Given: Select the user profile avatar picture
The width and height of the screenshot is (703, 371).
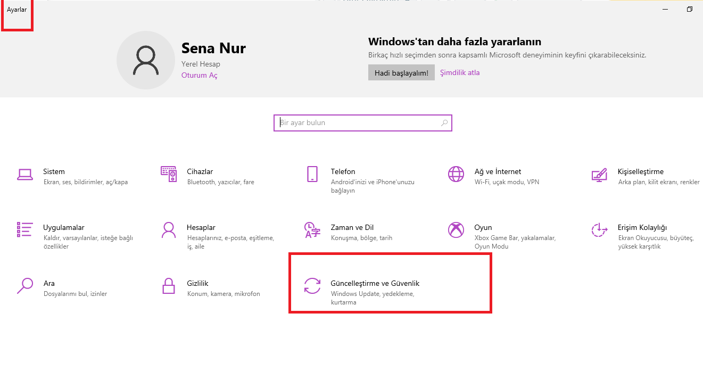Looking at the screenshot, I should (146, 59).
